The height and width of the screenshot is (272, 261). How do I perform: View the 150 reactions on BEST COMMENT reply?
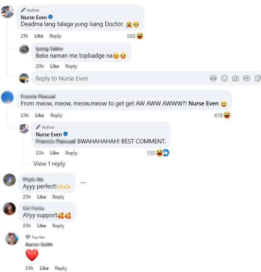coord(158,153)
